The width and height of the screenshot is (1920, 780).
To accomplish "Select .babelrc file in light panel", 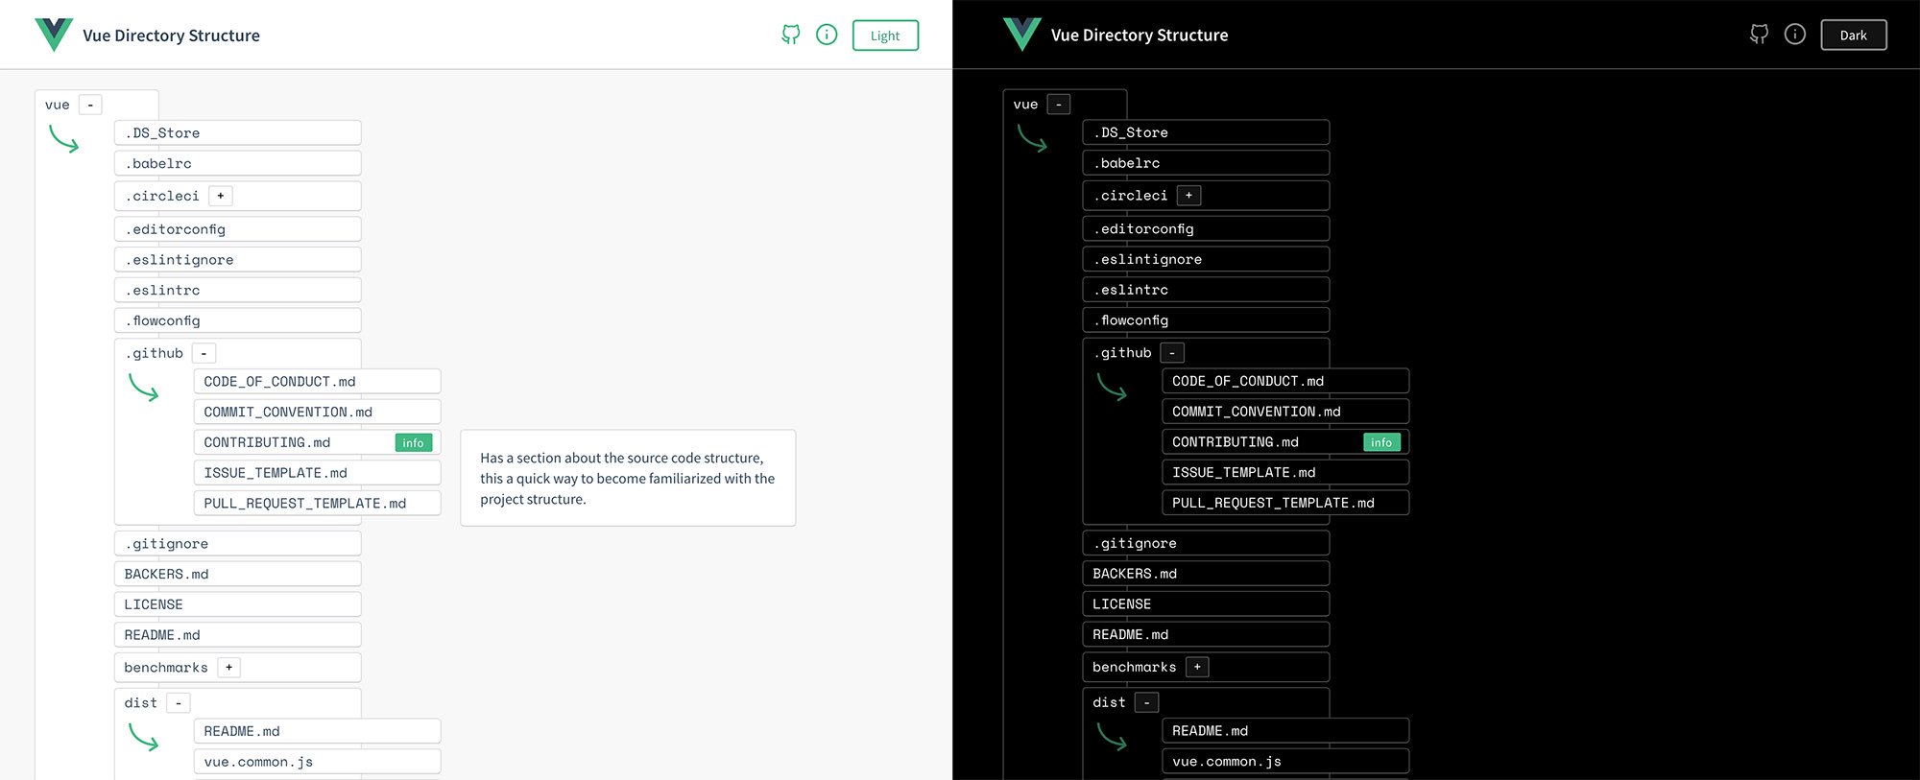I will click(238, 163).
